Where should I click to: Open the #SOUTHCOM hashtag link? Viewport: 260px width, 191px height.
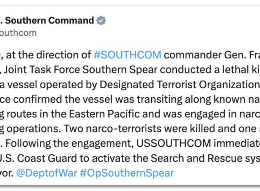pyautogui.click(x=127, y=55)
